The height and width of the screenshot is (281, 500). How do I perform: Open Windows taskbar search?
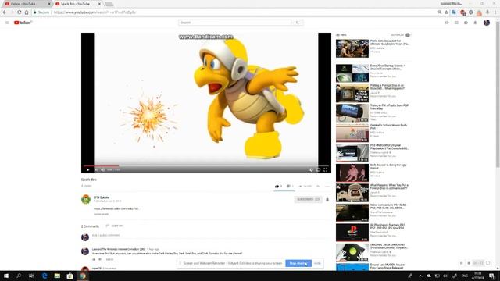click(19, 276)
